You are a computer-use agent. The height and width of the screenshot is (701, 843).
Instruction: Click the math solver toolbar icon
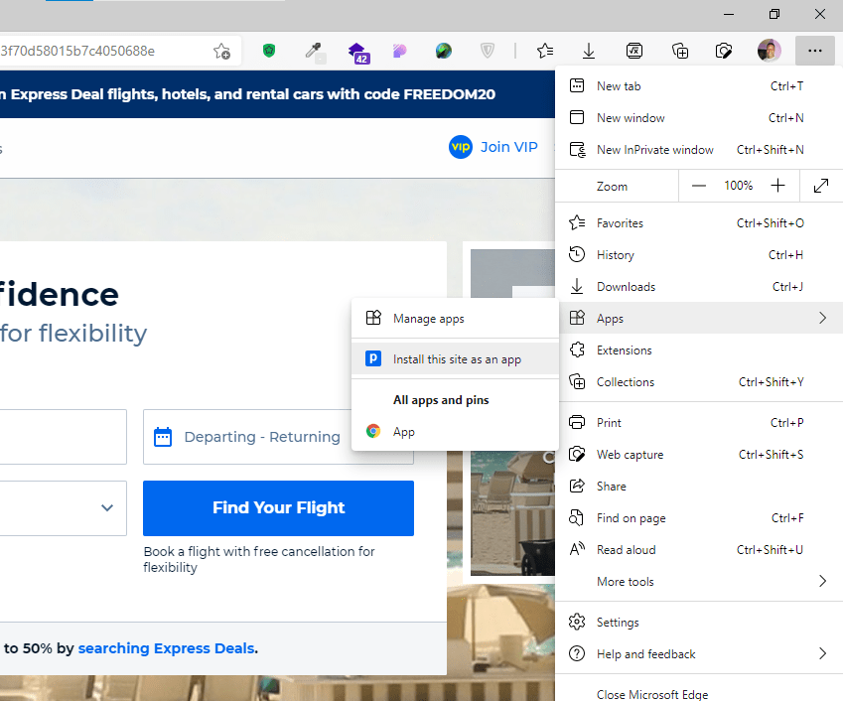point(634,51)
